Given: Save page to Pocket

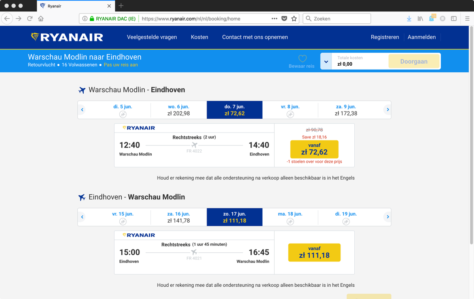Looking at the screenshot, I should [x=284, y=19].
